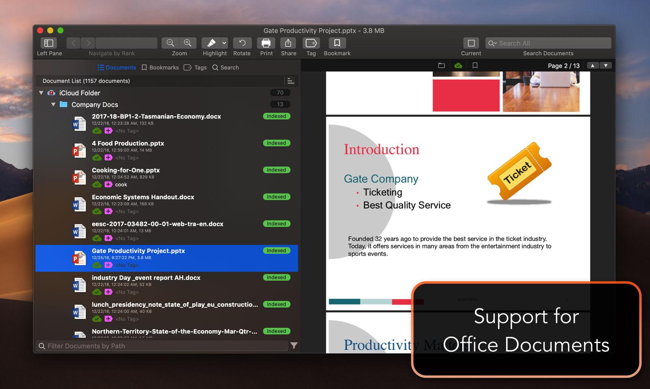This screenshot has height=389, width=650.
Task: Click the Page 2 / 13 indicator
Action: [x=563, y=66]
